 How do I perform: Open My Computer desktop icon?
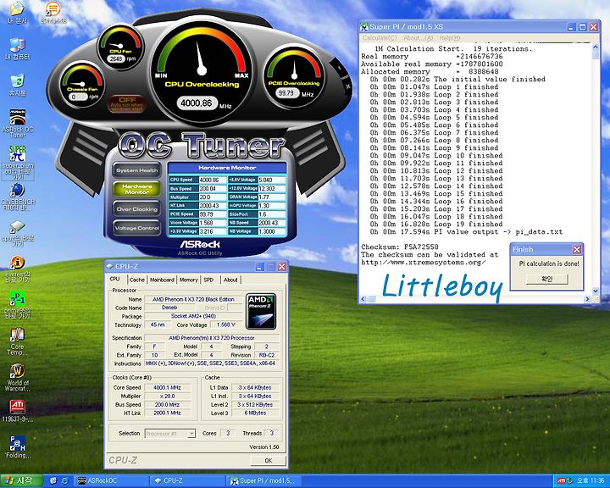17,48
